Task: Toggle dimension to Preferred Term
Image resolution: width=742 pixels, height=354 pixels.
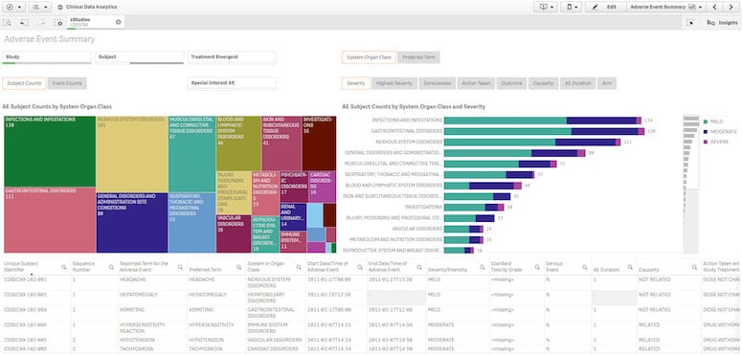Action: click(x=418, y=57)
